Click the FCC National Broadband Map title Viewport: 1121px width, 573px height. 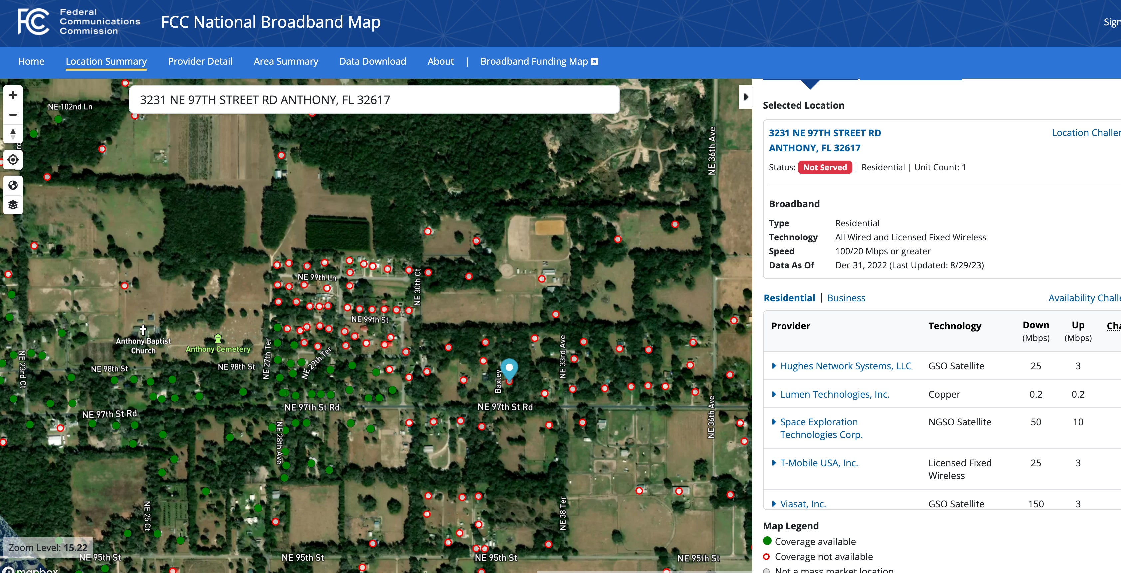271,22
